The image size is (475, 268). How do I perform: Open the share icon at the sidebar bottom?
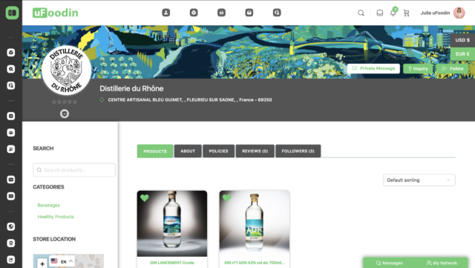pyautogui.click(x=11, y=260)
